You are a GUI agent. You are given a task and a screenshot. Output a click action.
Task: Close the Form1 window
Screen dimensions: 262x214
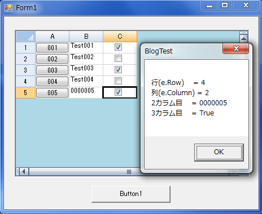coord(246,5)
